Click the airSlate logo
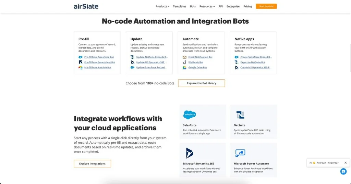Screen dimensions: 351x184 pos(86,6)
